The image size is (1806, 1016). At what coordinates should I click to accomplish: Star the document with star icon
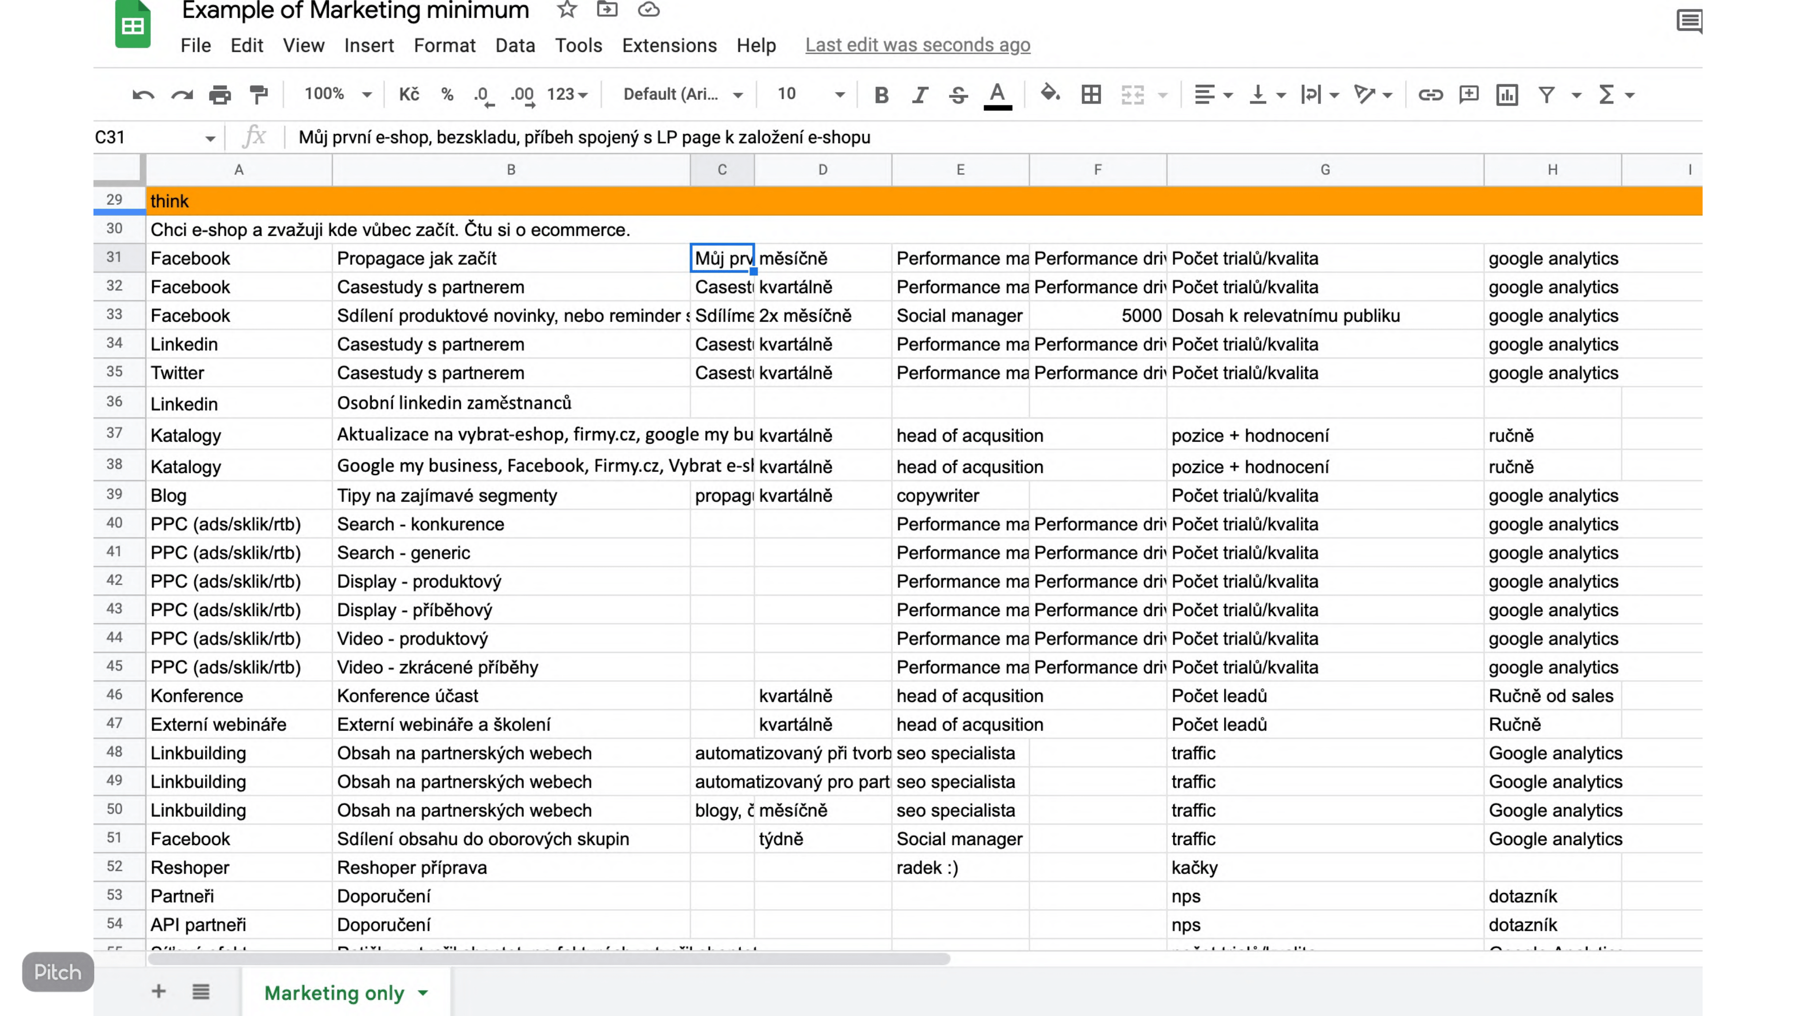[x=567, y=10]
